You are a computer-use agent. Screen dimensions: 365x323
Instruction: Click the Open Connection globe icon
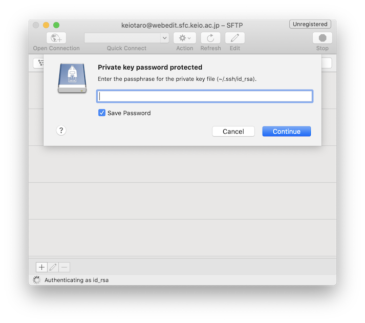point(56,38)
